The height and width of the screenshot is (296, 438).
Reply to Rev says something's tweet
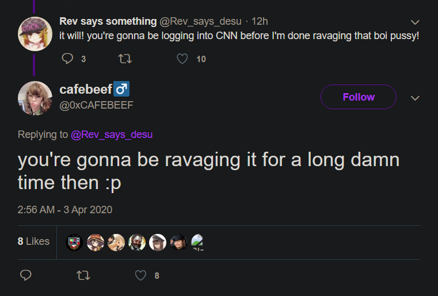point(67,59)
